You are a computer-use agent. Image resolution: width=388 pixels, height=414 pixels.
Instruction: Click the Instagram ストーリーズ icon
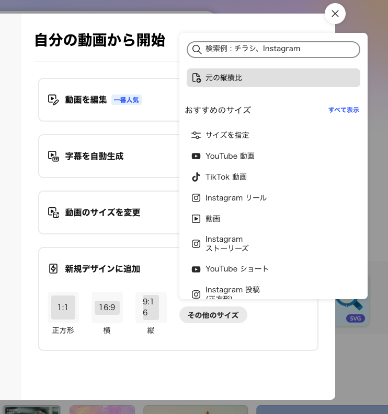[x=196, y=244]
